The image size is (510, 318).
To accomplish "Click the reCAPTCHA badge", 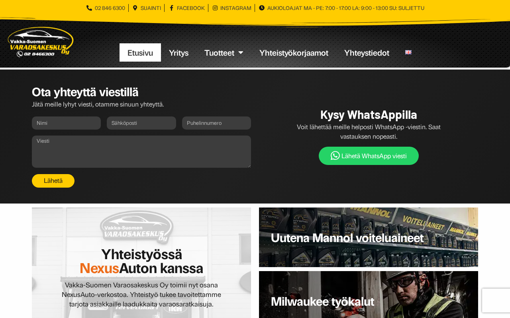I will pos(496,301).
